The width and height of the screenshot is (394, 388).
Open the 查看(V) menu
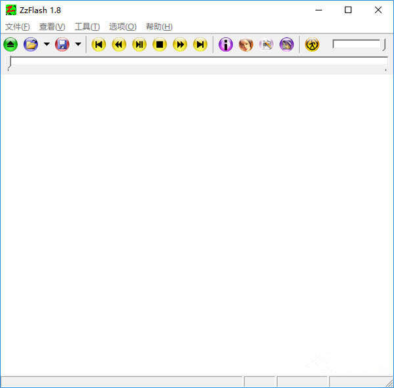(52, 27)
